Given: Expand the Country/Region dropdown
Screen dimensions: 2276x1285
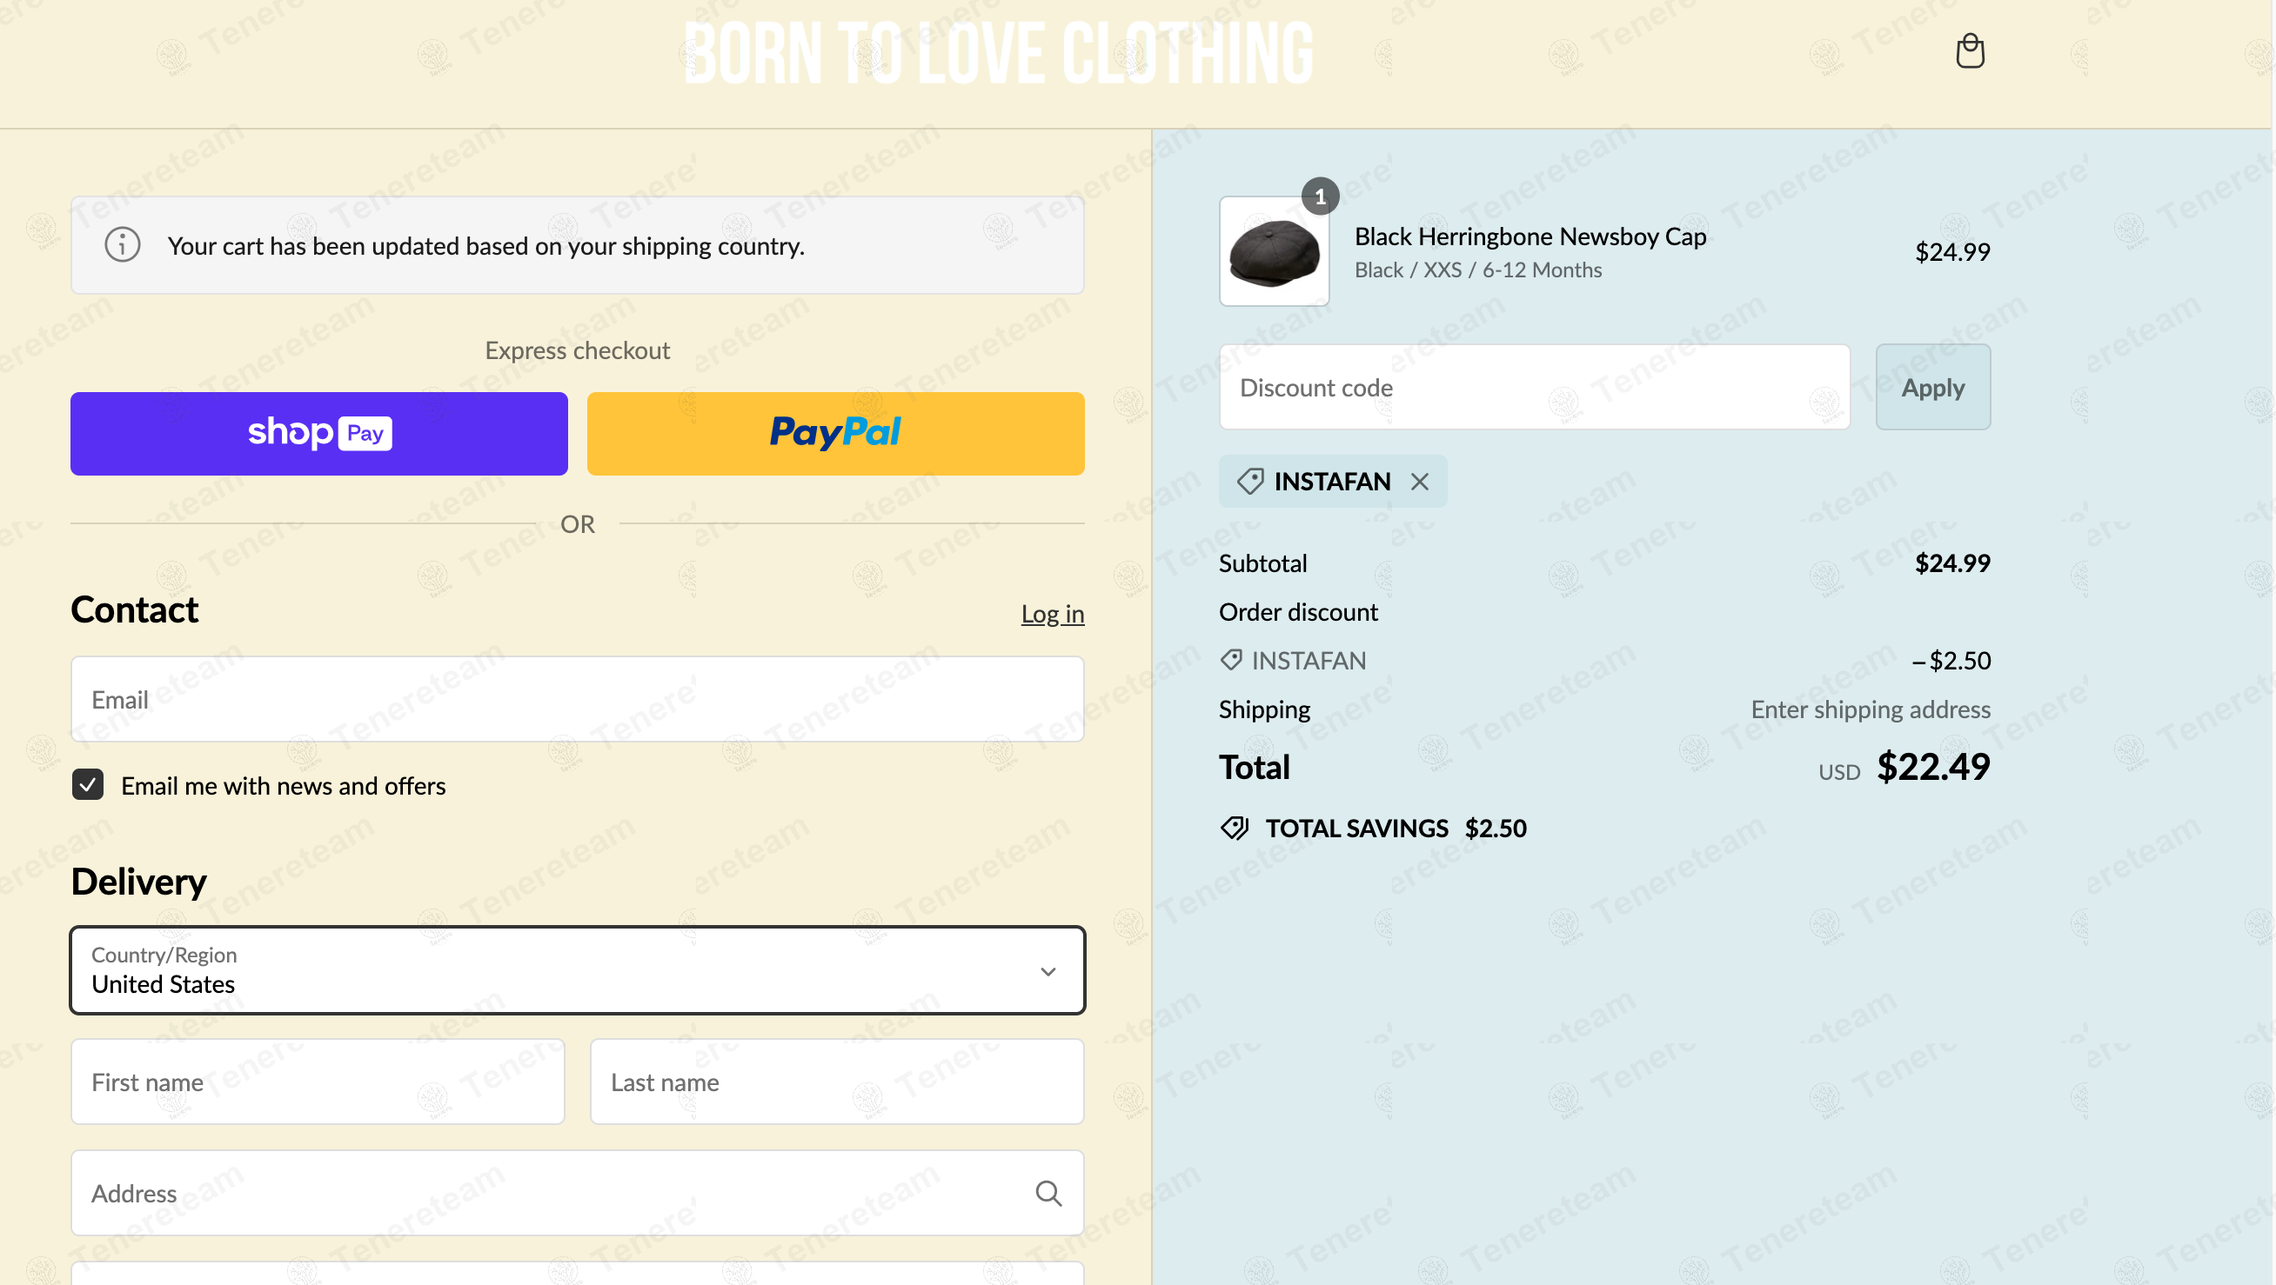Looking at the screenshot, I should [577, 969].
